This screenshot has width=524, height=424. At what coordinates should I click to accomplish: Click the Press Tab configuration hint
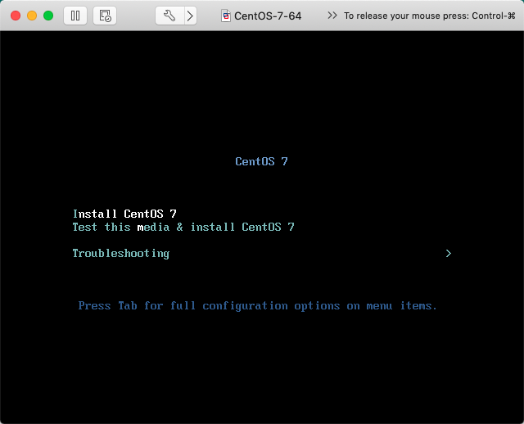pos(257,306)
